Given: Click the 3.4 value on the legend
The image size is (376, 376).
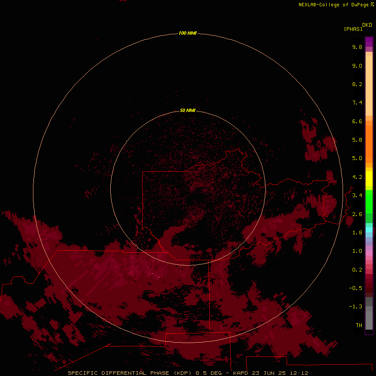Looking at the screenshot, I should [x=357, y=196].
